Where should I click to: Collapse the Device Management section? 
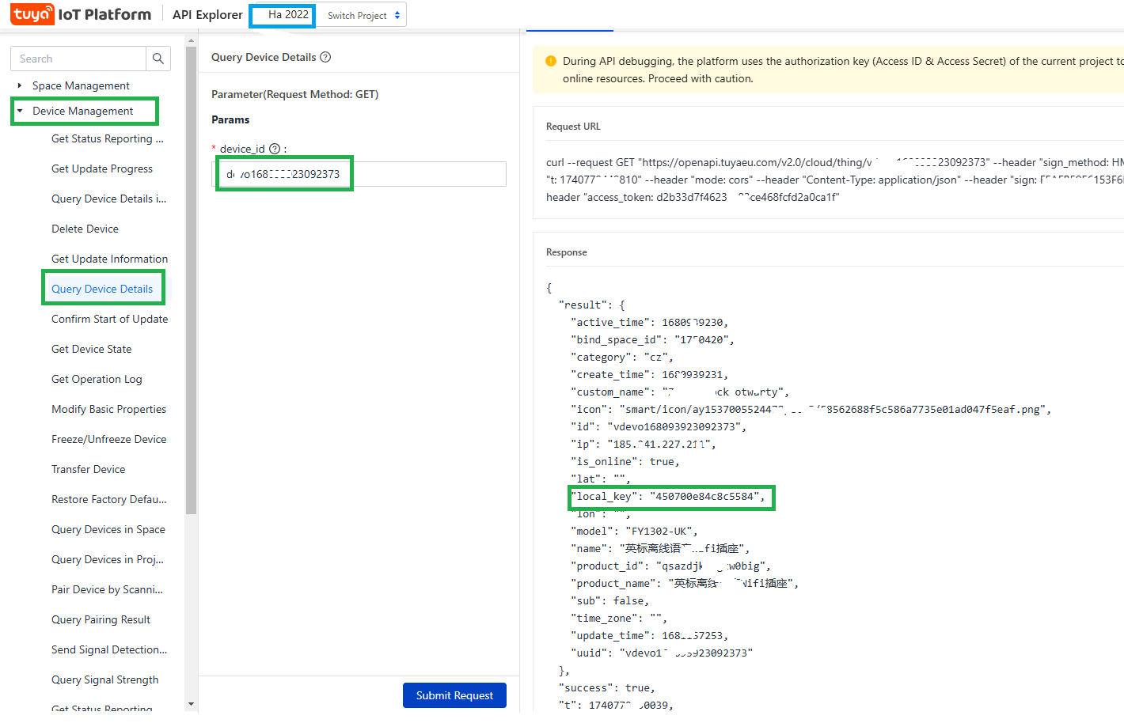[x=20, y=111]
